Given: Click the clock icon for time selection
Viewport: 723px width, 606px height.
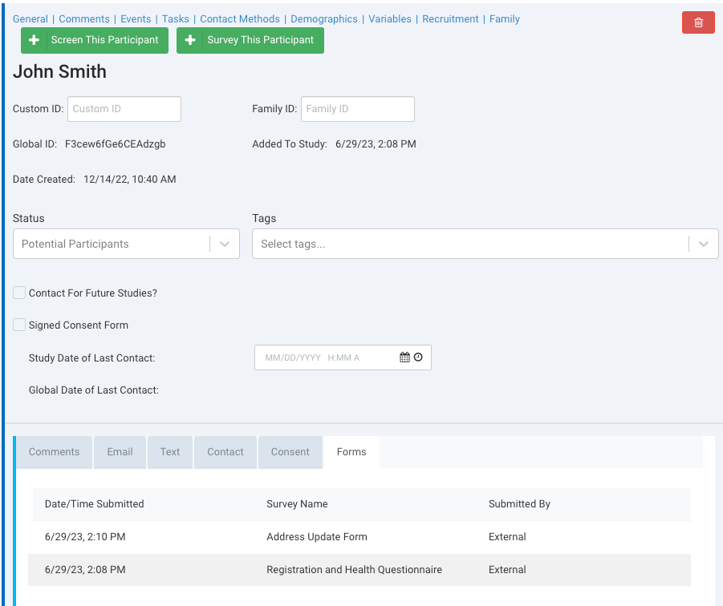Looking at the screenshot, I should click(x=418, y=358).
